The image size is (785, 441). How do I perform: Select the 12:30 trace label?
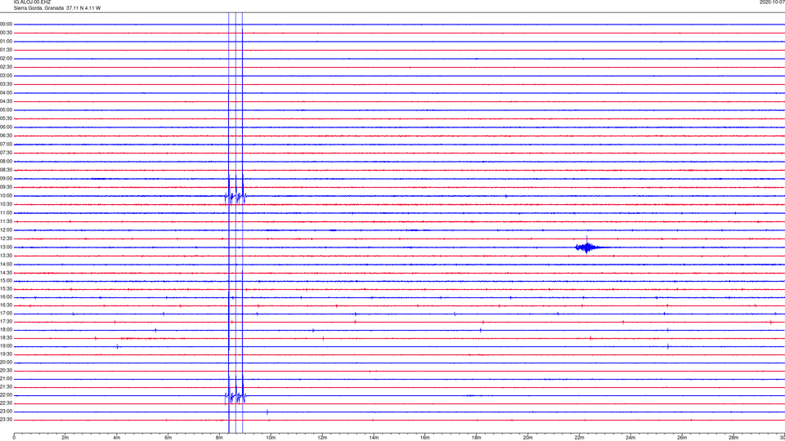(7, 238)
